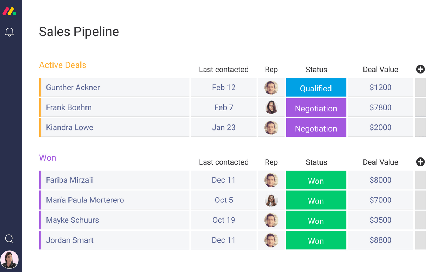Viewport: 439px width, 272px height.
Task: Click the monday.com logo icon
Action: [x=9, y=11]
